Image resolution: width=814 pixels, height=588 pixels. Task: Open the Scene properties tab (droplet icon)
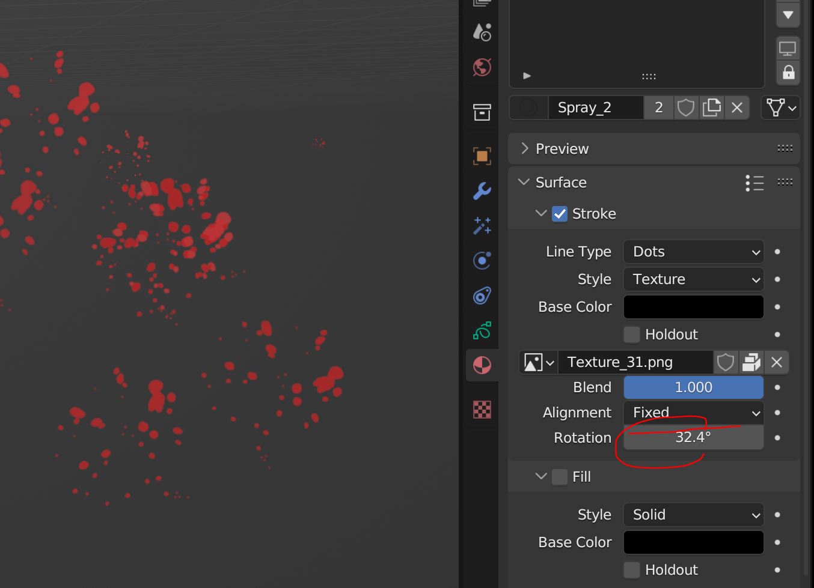point(482,32)
